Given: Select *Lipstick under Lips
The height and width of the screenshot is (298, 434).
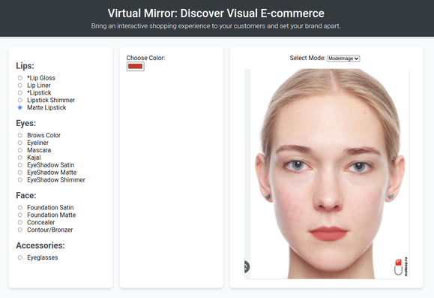Looking at the screenshot, I should pyautogui.click(x=20, y=92).
